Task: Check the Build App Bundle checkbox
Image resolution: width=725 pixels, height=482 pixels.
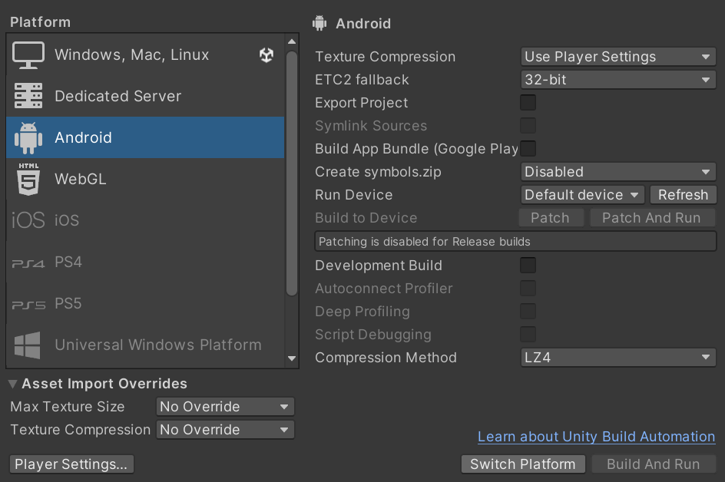Action: click(x=528, y=149)
